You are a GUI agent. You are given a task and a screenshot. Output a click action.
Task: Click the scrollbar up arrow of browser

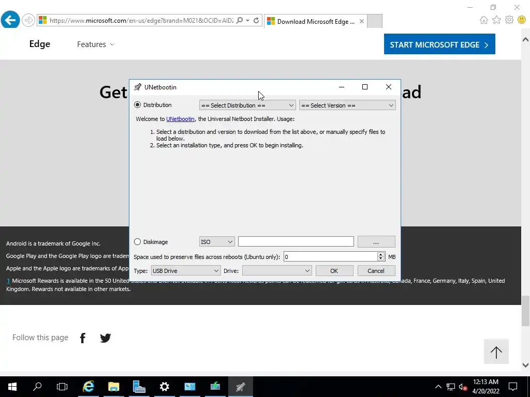point(526,39)
